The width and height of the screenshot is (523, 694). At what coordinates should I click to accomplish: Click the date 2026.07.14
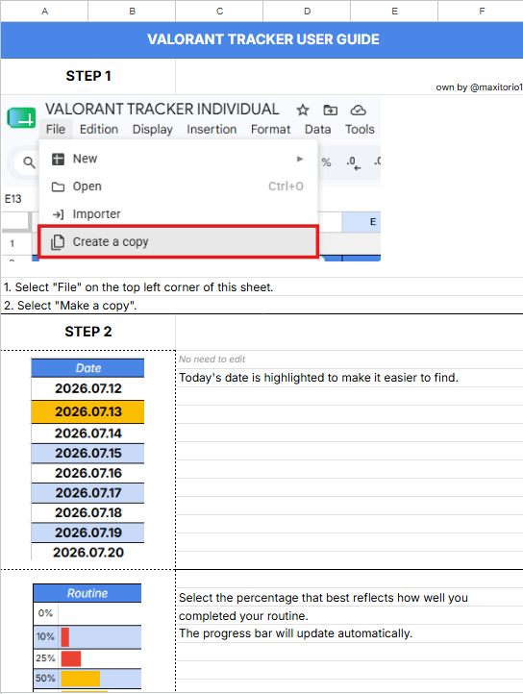point(87,434)
